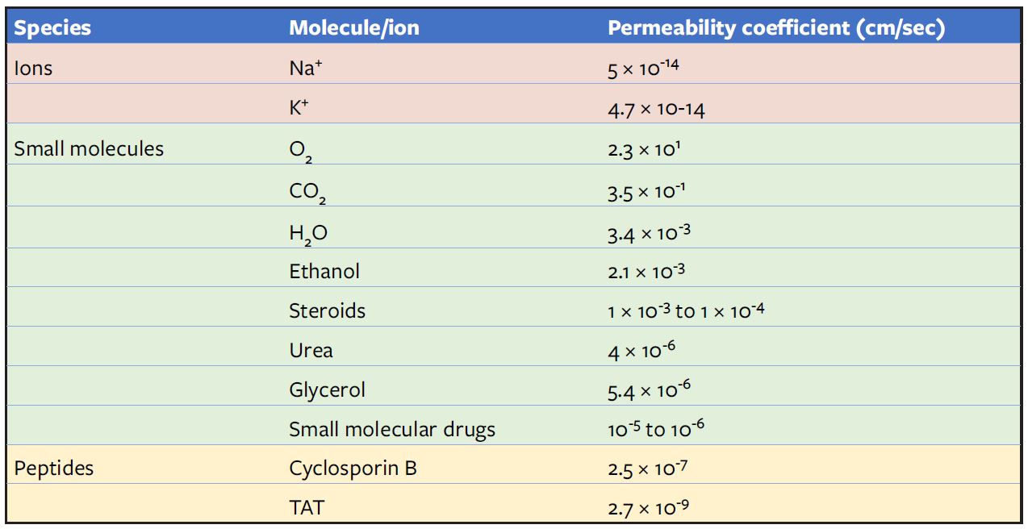1028x529 pixels.
Task: Click the Ethanol cell
Action: pos(324,271)
